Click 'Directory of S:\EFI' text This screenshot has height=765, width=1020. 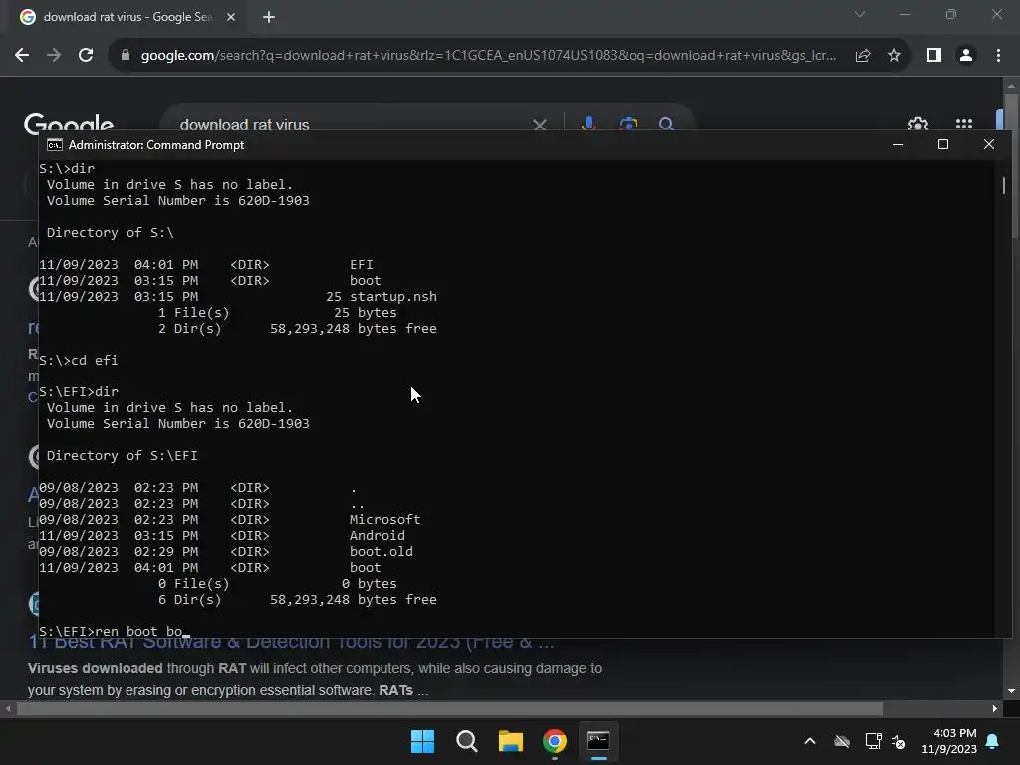[122, 456]
